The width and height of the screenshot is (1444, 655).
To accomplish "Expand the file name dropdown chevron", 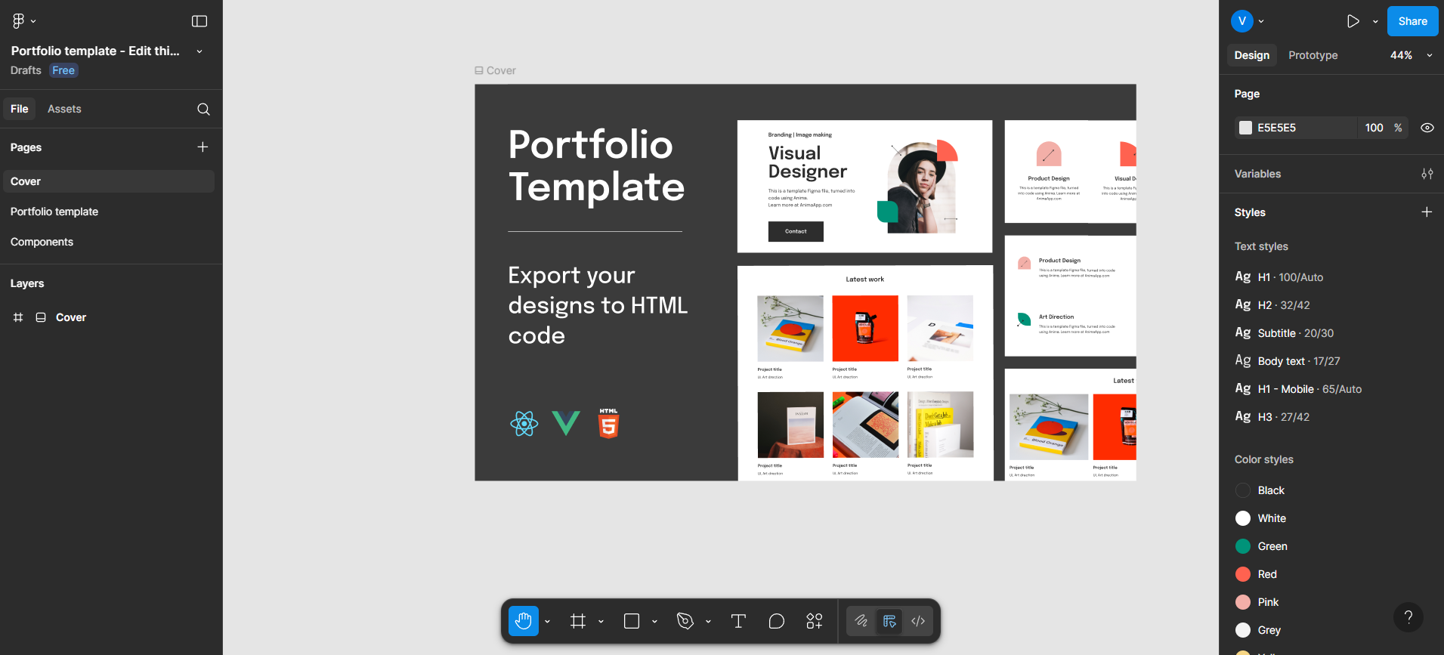I will click(x=199, y=51).
